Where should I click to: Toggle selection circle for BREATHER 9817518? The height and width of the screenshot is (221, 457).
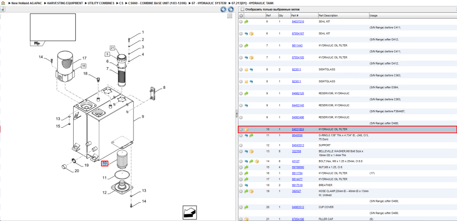tap(241, 185)
